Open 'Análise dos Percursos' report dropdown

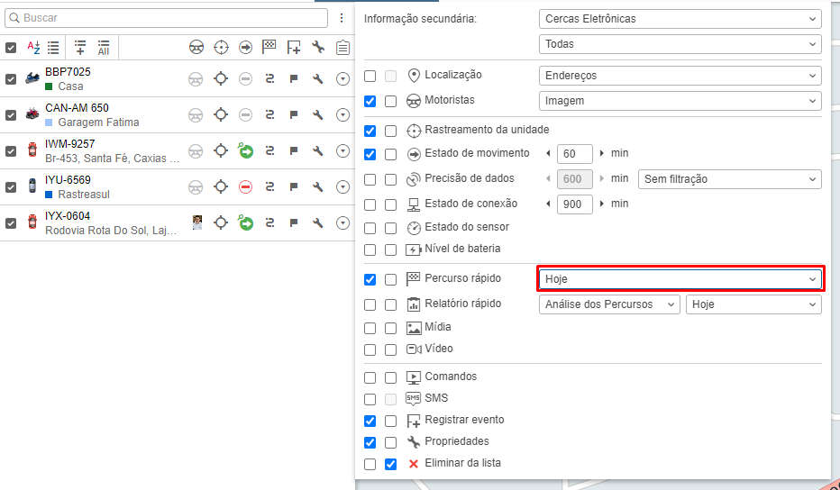coord(609,304)
